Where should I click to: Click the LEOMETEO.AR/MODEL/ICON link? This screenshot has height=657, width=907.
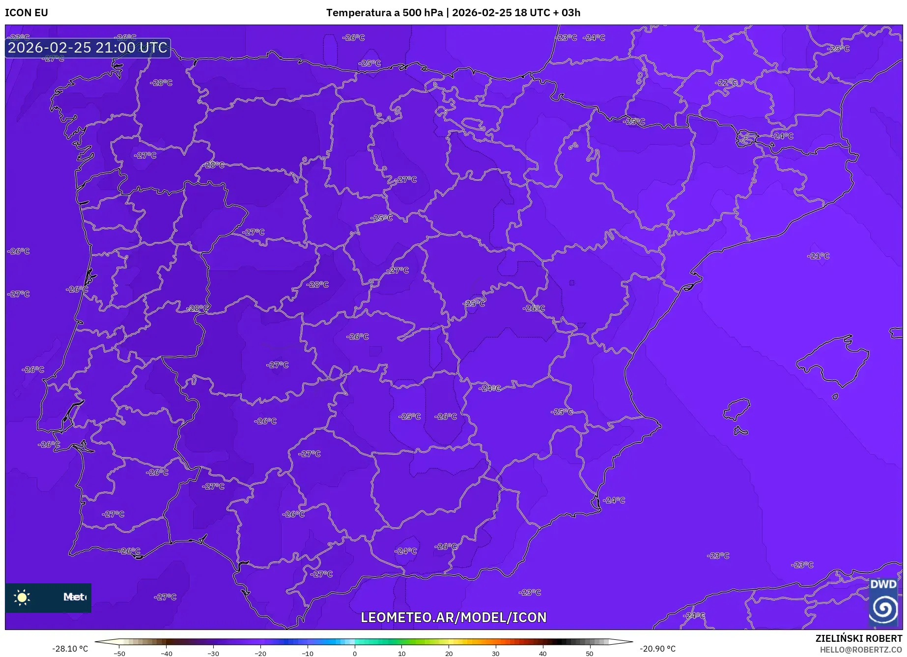click(453, 617)
